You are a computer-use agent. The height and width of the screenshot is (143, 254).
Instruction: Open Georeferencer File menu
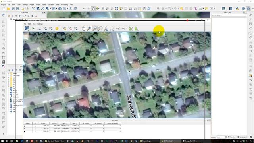point(25,24)
